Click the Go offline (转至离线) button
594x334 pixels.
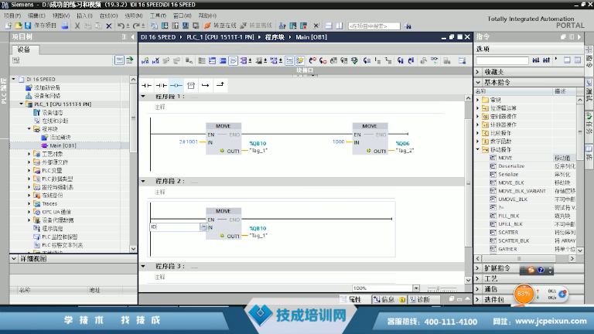pyautogui.click(x=256, y=26)
